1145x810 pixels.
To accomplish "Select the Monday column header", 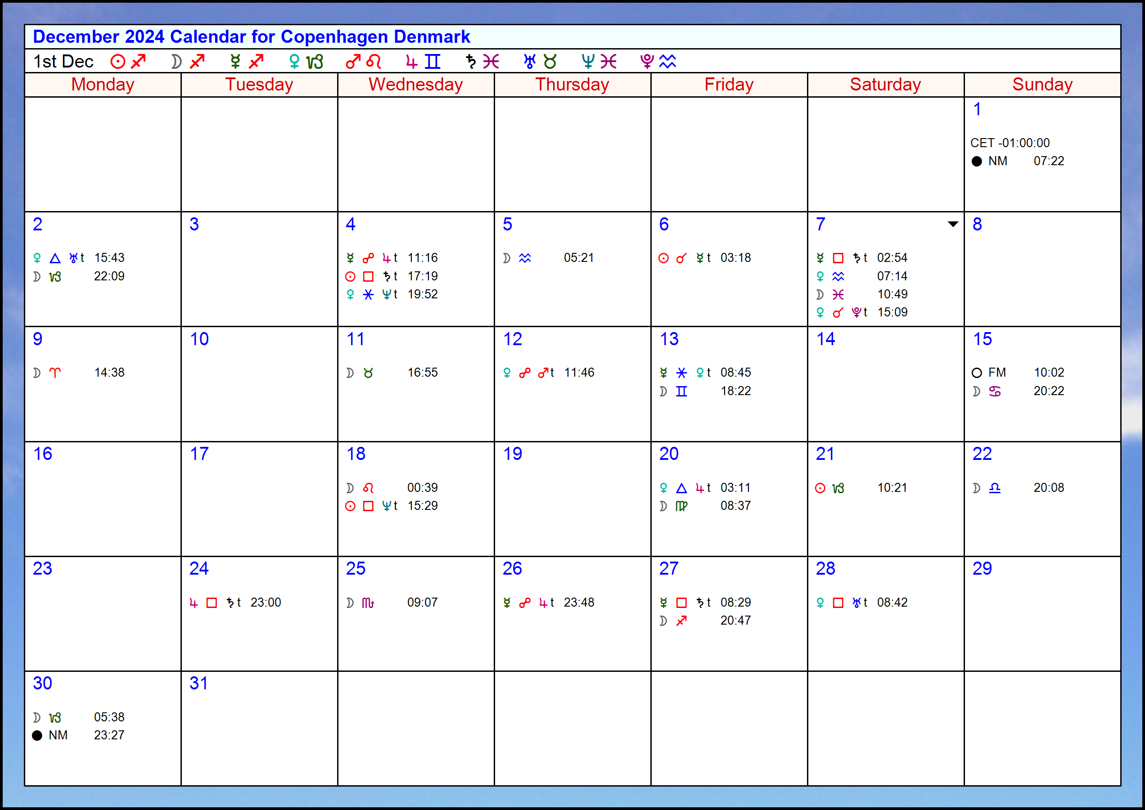I will (x=103, y=85).
